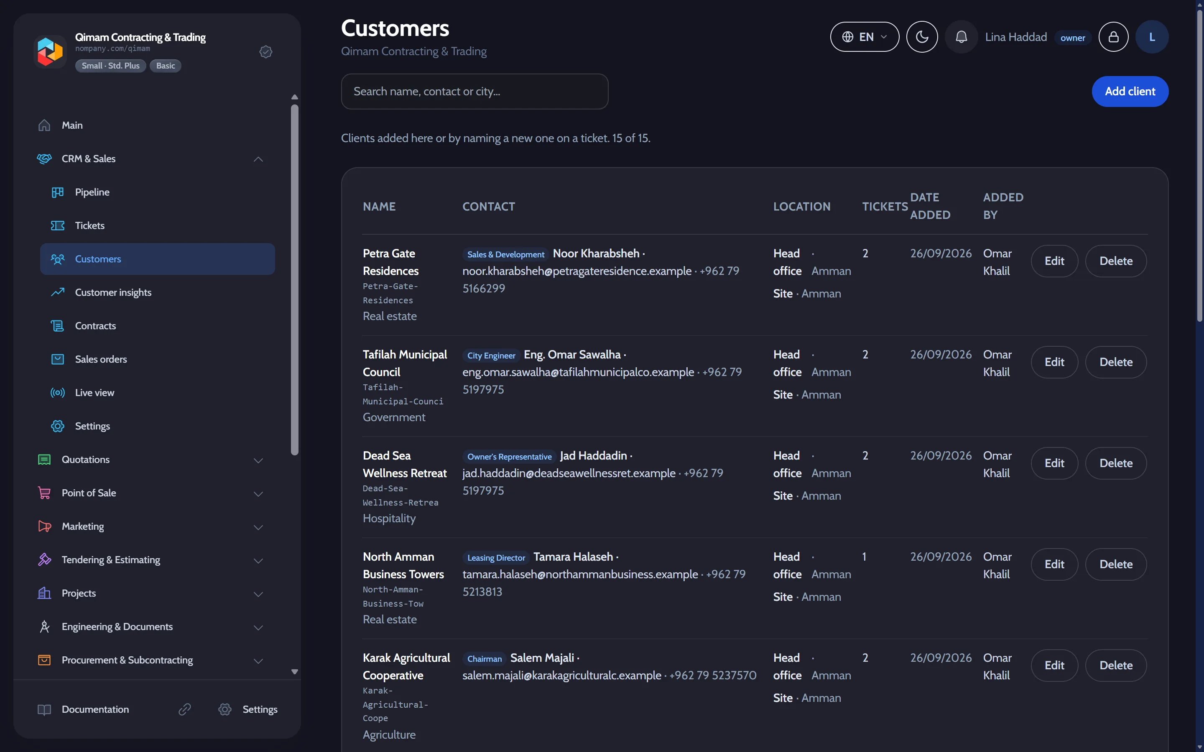This screenshot has height=752, width=1204.
Task: Click the link icon beside Documentation
Action: tap(185, 709)
